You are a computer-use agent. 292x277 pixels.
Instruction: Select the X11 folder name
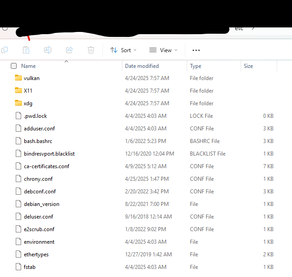click(x=28, y=91)
